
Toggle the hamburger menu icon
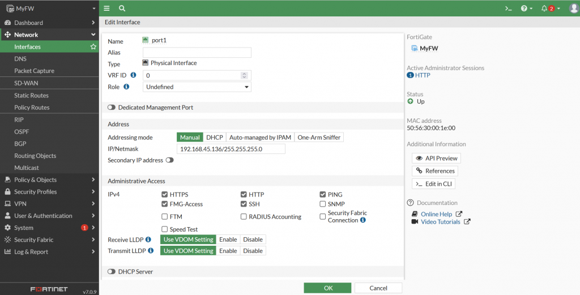pos(106,8)
